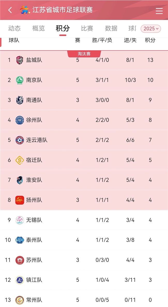Tap the 连云港队 football crest

[20, 140]
